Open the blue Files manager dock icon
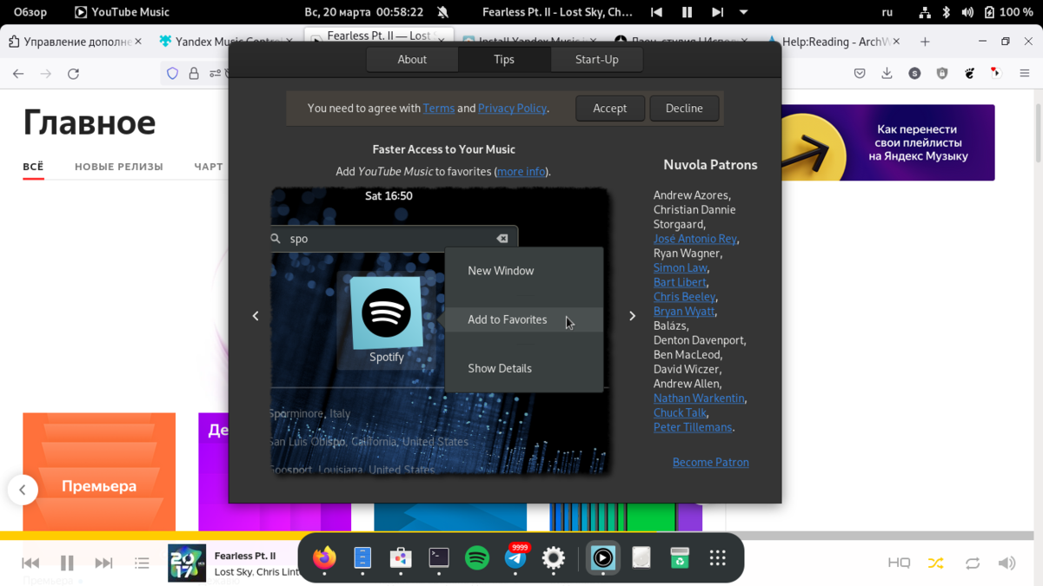 [x=362, y=558]
